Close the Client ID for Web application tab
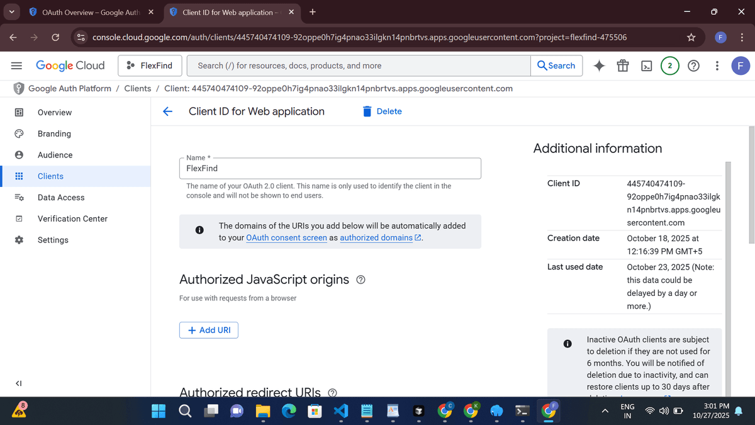755x425 pixels. point(291,12)
